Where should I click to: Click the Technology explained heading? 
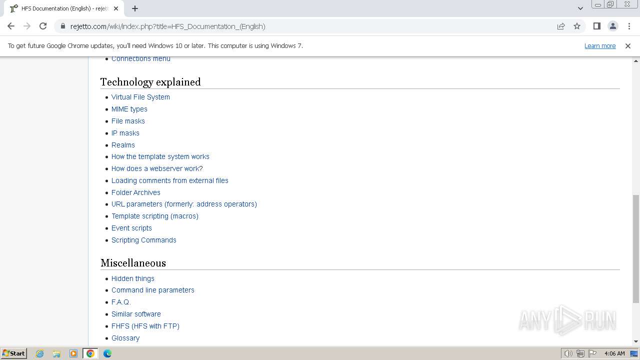click(150, 82)
